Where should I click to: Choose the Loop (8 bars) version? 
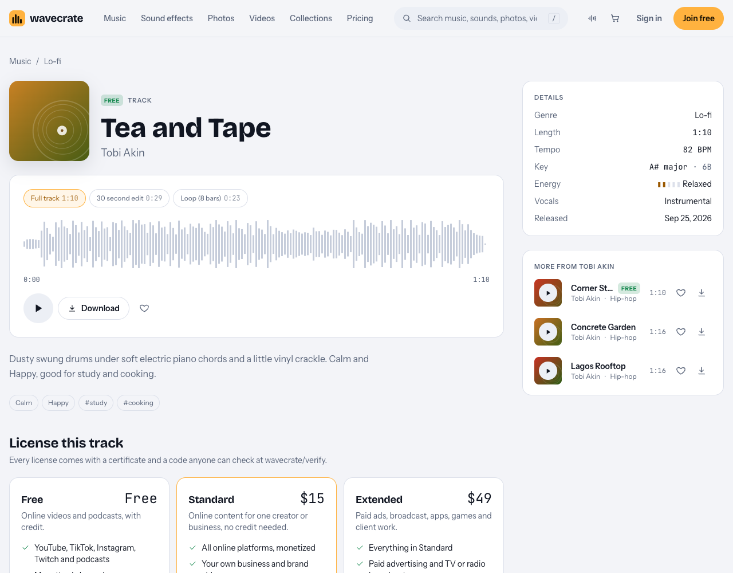(210, 198)
